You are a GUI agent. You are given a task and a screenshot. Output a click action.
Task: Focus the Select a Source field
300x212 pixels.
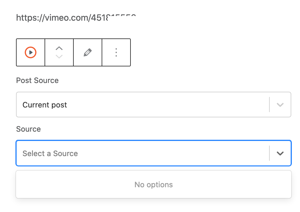(153, 153)
